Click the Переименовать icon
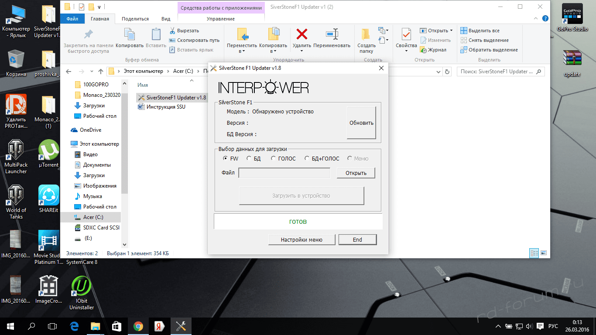596x335 pixels. (x=332, y=34)
